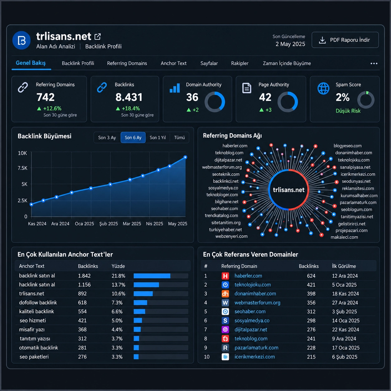
Task: Click the blue B logo icon
Action: pos(22,40)
